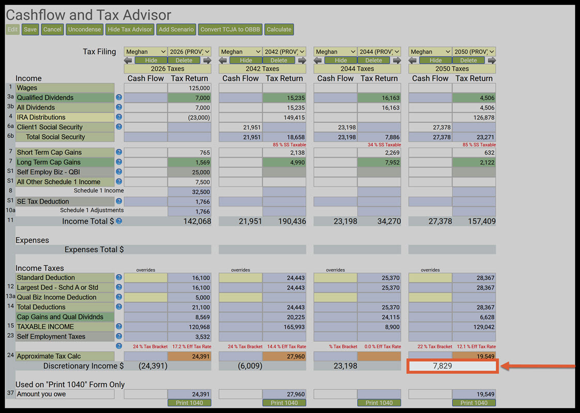Click the Approximate Tax Calc label

pos(65,356)
